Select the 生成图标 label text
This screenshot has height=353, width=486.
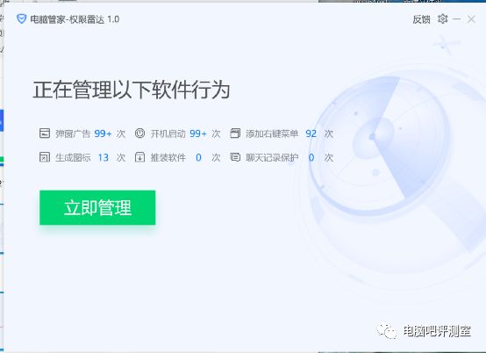pyautogui.click(x=73, y=157)
